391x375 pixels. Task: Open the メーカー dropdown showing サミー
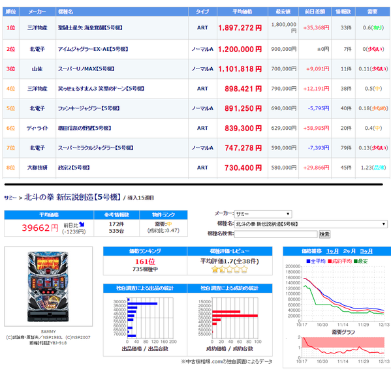263,214
